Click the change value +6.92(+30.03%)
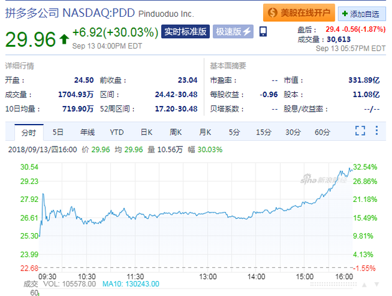This screenshot has height=296, width=392. [x=115, y=32]
